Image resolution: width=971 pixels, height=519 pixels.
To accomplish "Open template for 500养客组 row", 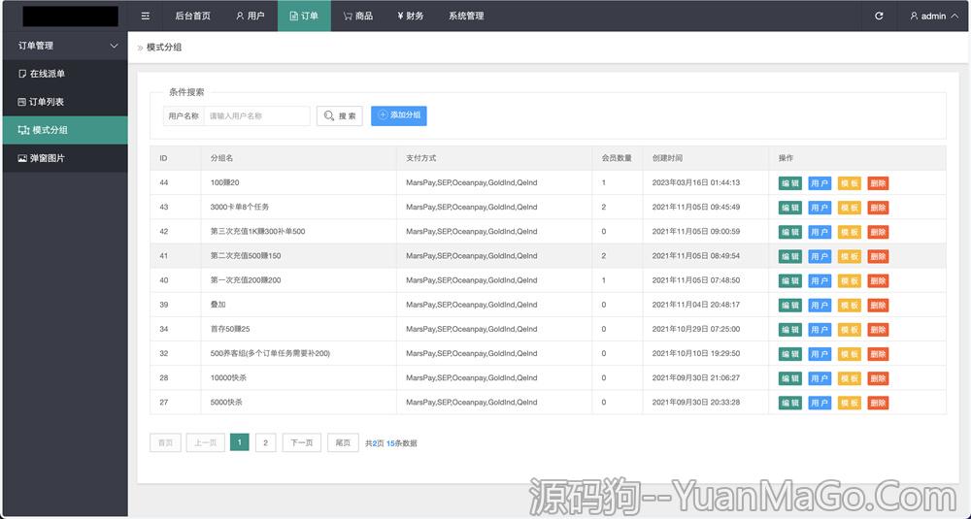I will click(x=849, y=354).
